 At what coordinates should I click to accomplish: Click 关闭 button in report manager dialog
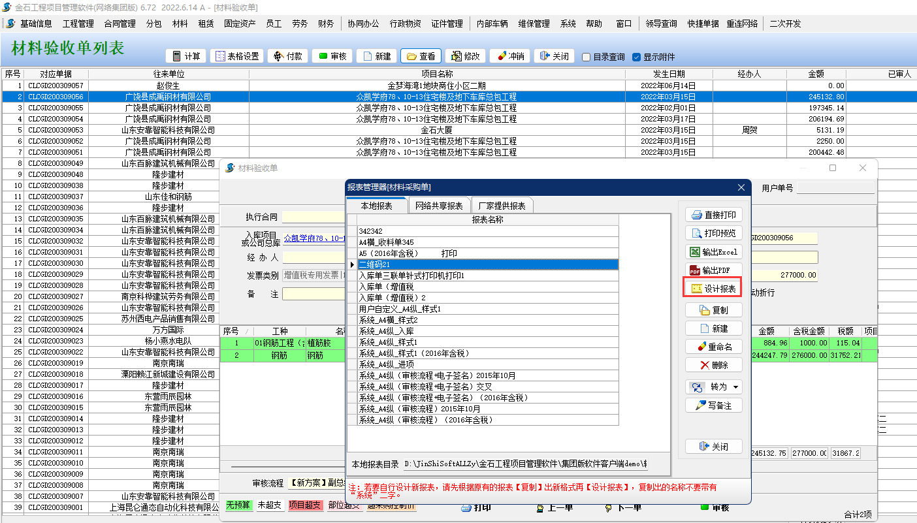pyautogui.click(x=713, y=447)
